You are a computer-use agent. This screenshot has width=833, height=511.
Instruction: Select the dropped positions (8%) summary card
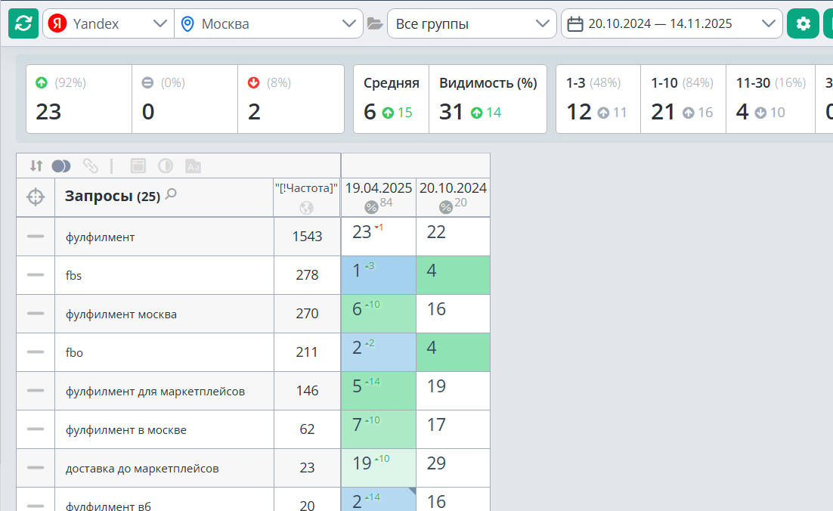[291, 99]
